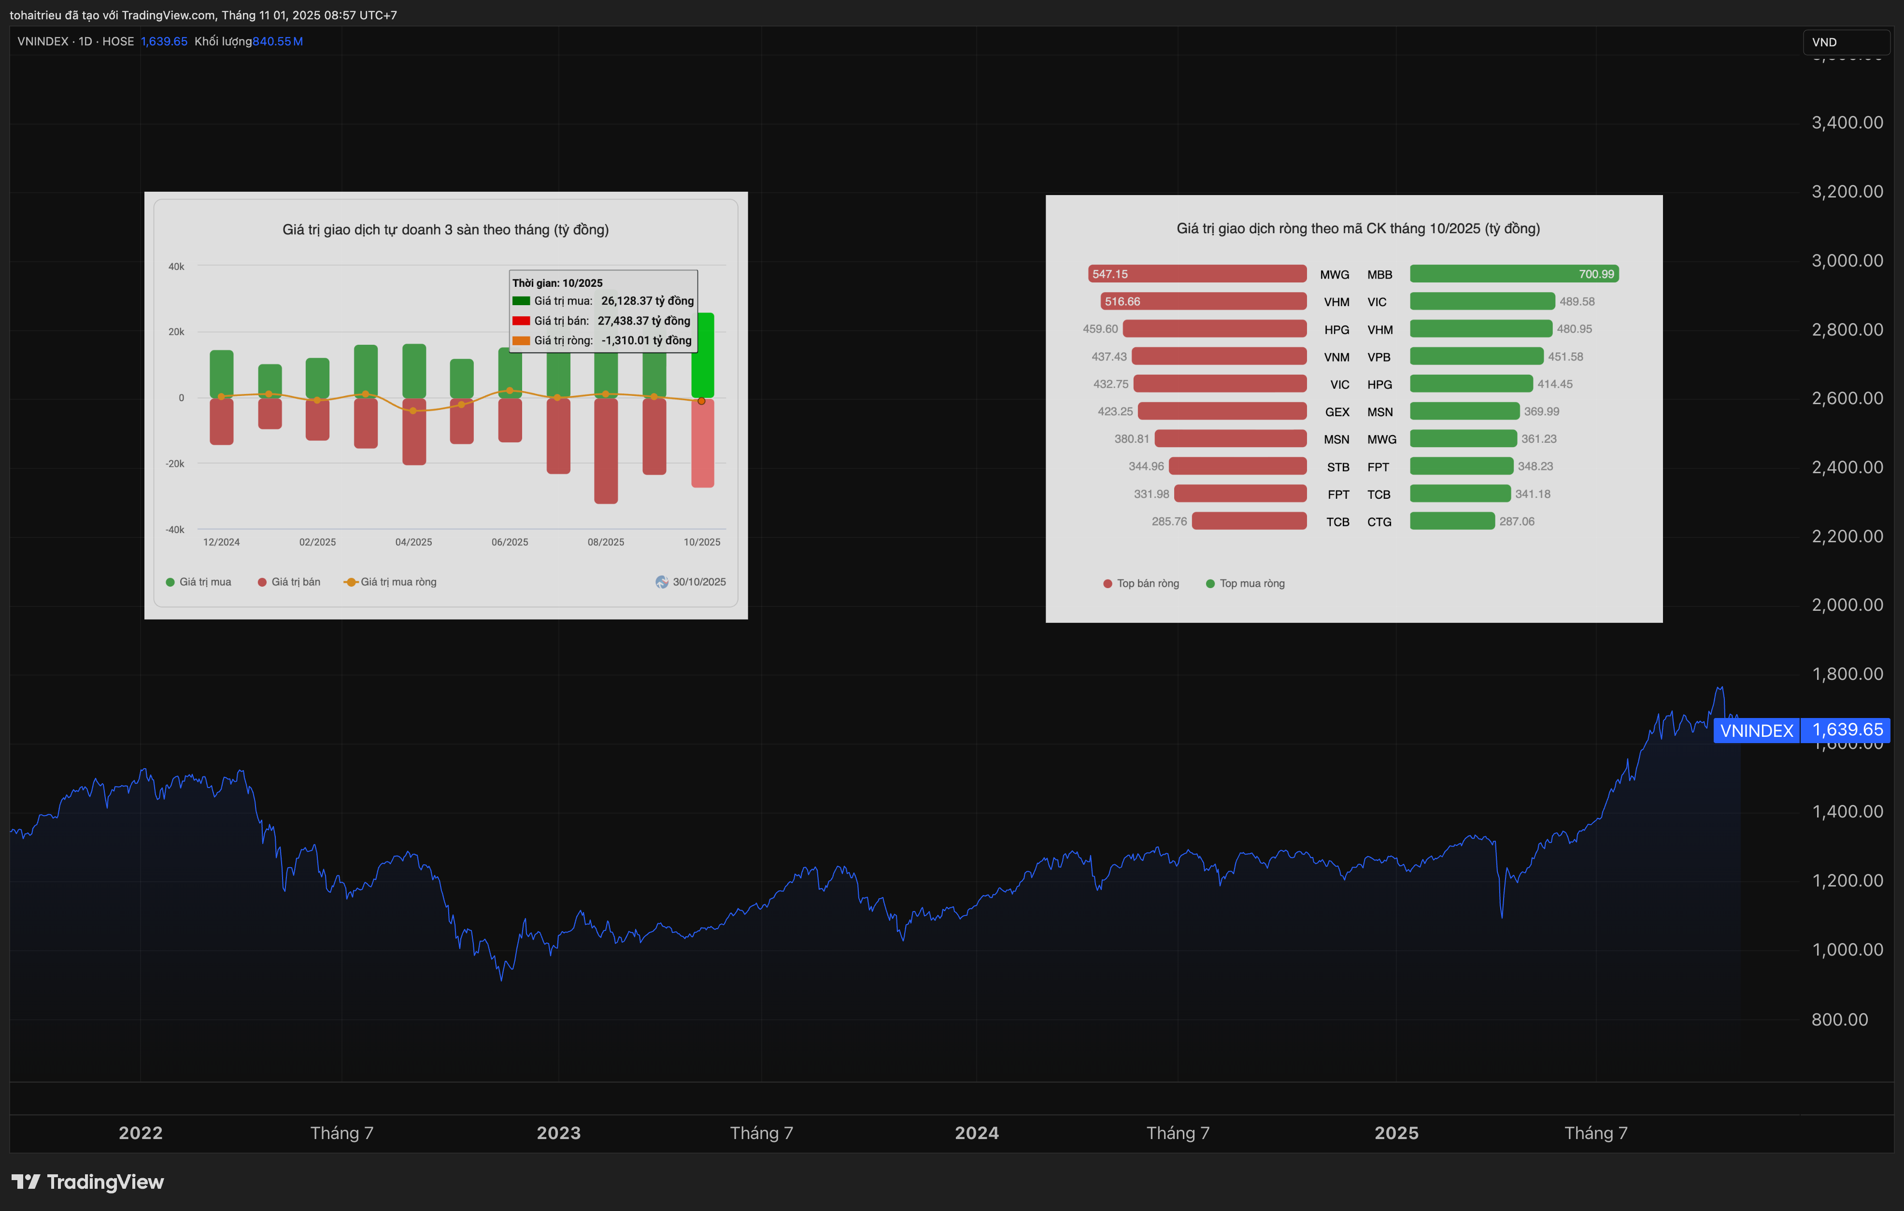Click the 'Thời gian: 10/2025' tooltip header
The image size is (1904, 1211).
click(557, 283)
